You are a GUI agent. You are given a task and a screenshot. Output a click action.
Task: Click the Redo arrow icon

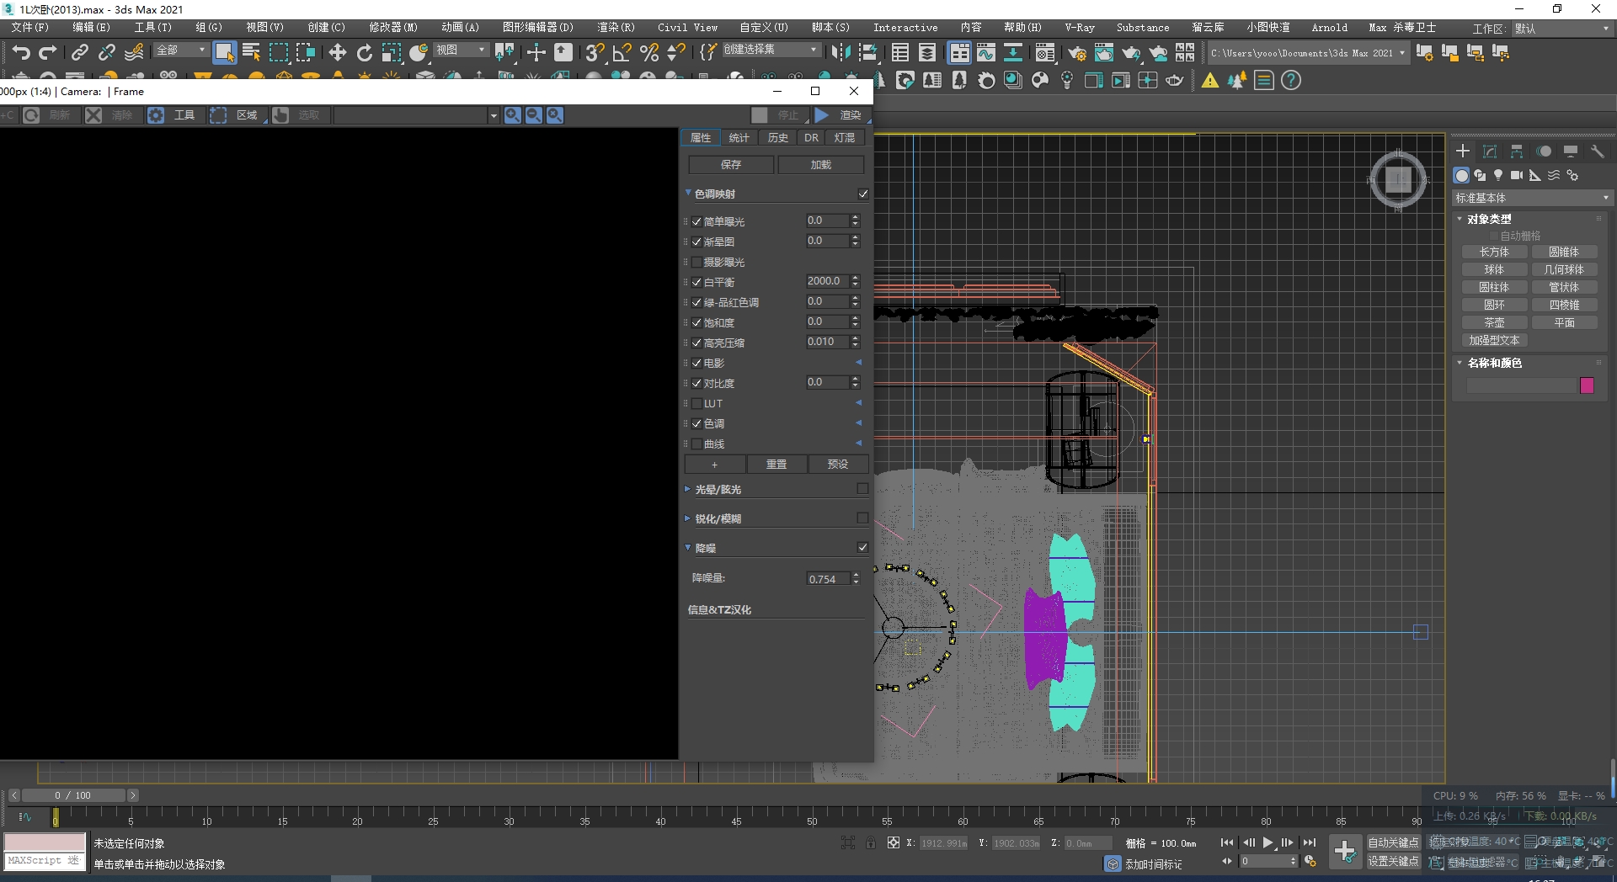tap(48, 53)
